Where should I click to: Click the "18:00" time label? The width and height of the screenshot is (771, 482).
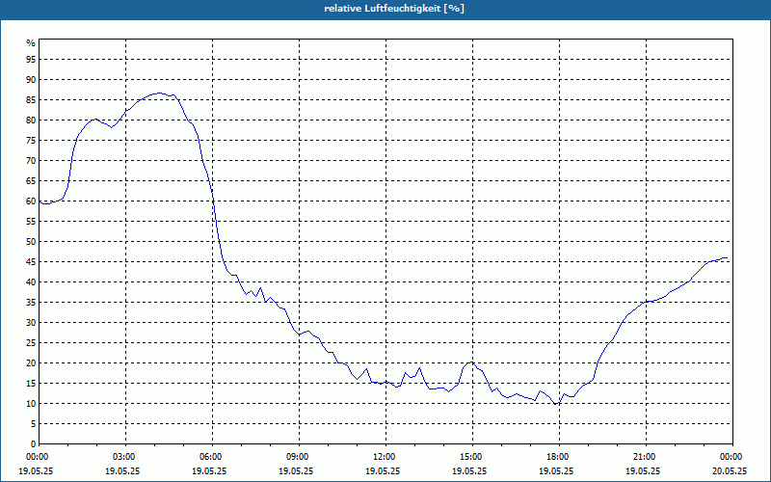(x=560, y=457)
